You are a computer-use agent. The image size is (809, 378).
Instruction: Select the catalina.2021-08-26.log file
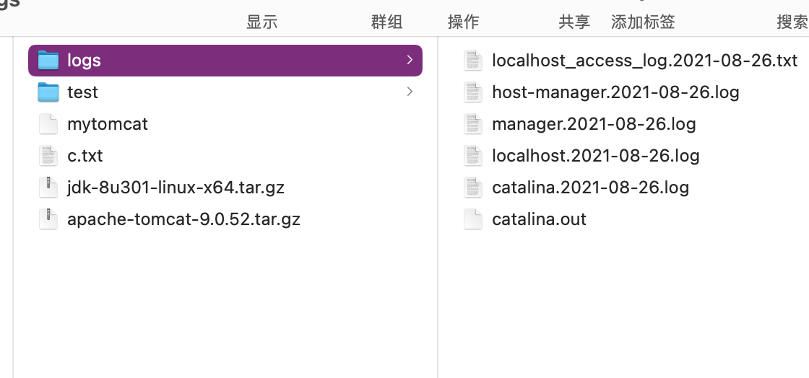coord(590,188)
